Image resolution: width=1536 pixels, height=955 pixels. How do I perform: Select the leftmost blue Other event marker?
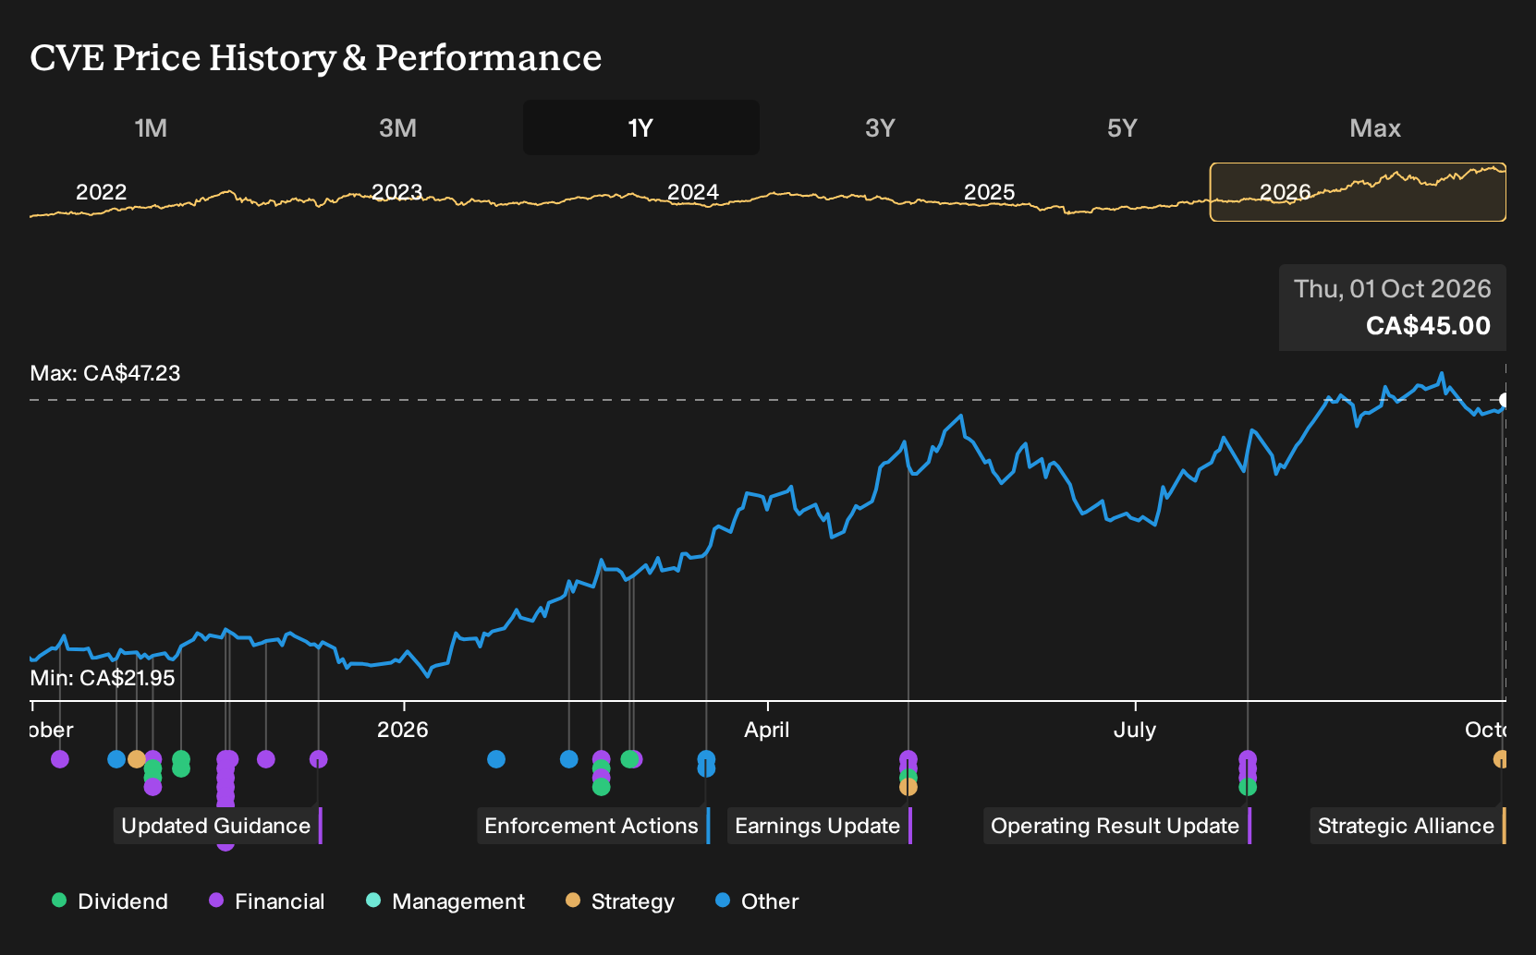coord(116,759)
